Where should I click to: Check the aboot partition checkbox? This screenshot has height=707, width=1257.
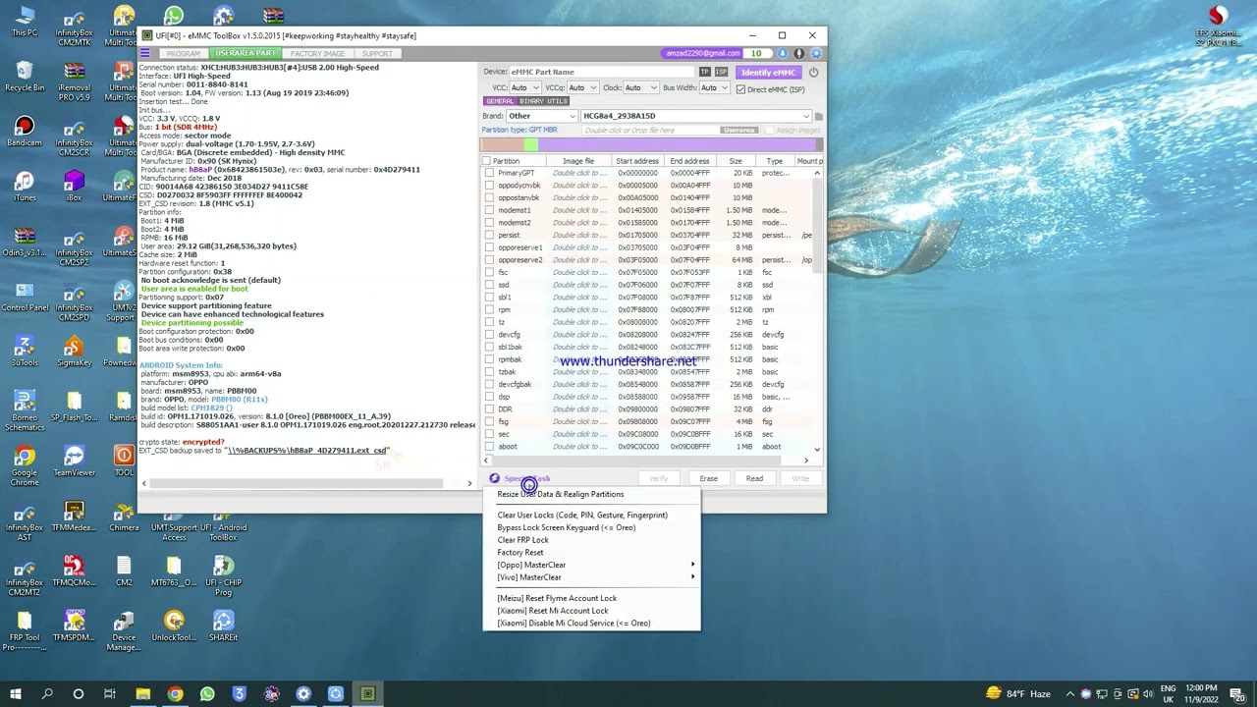pos(489,447)
